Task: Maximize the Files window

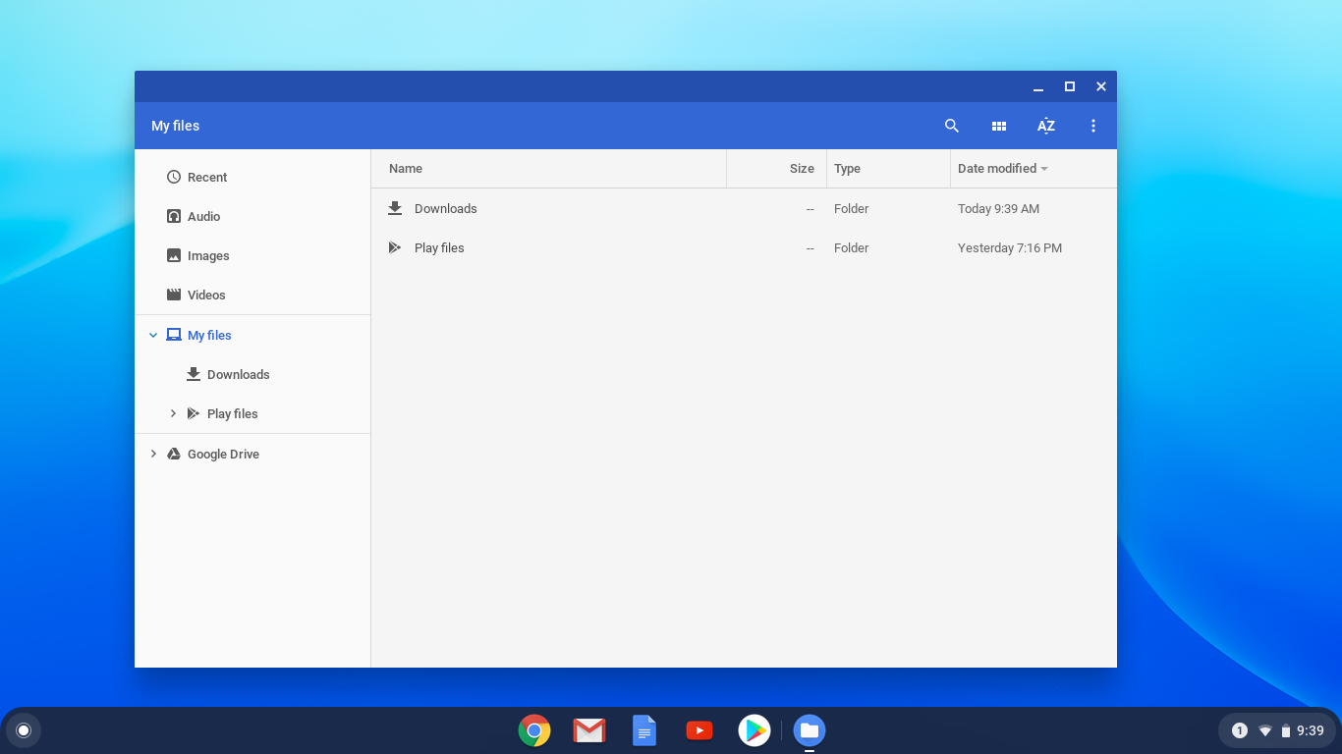Action: [1070, 86]
